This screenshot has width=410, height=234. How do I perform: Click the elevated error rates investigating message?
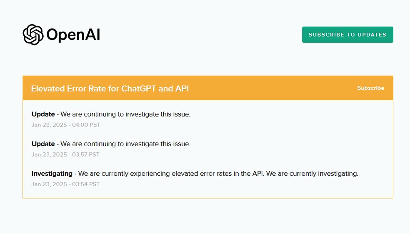[218, 174]
